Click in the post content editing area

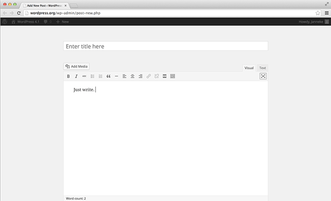coord(166,138)
